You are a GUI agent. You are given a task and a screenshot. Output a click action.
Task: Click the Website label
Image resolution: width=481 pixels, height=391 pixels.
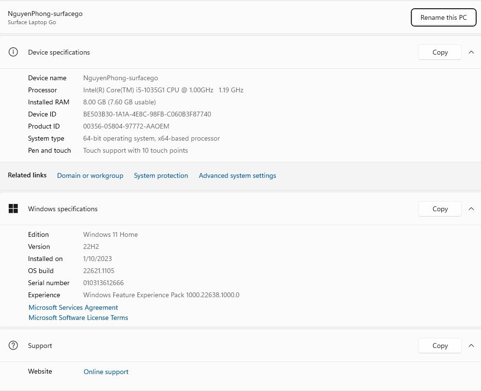click(x=40, y=371)
